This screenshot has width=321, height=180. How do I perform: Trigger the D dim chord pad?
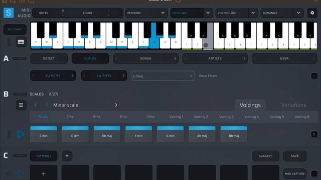pos(75,134)
